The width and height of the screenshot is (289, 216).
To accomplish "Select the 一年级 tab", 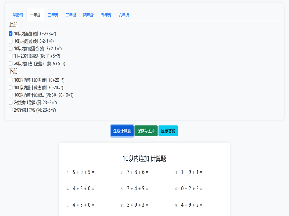I will tap(35, 15).
